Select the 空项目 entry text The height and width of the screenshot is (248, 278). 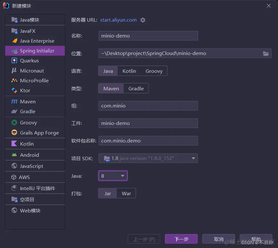[27, 199]
